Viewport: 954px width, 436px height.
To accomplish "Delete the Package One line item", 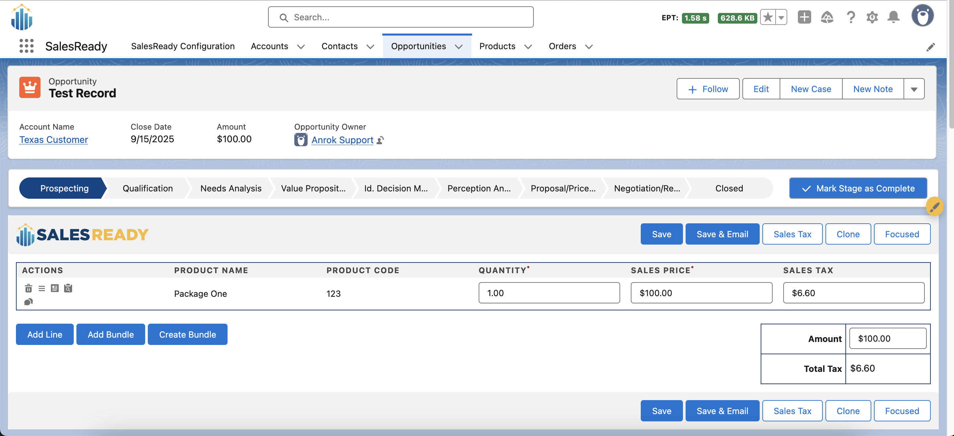I will (x=29, y=288).
